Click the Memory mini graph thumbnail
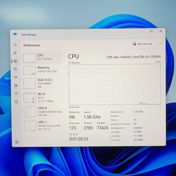The width and height of the screenshot is (176, 176). pyautogui.click(x=29, y=70)
